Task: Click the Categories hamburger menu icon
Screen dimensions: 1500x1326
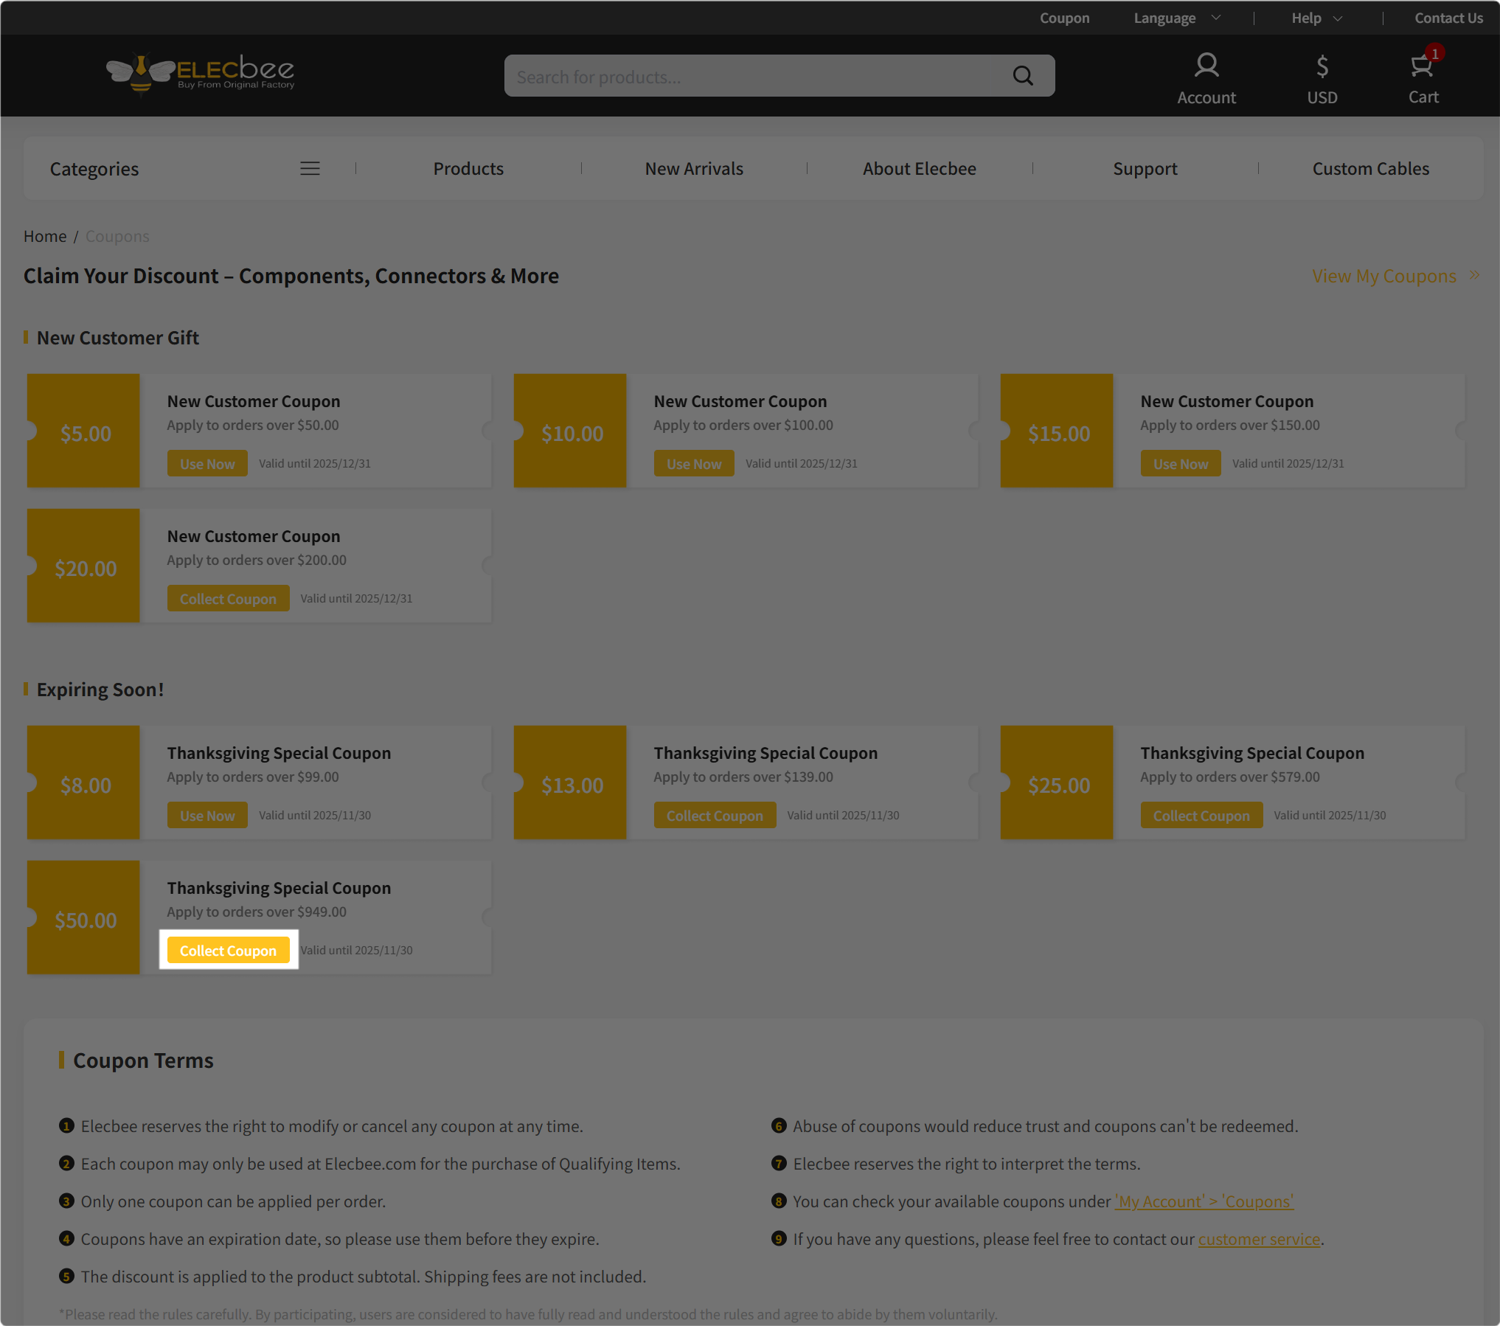Action: tap(310, 169)
